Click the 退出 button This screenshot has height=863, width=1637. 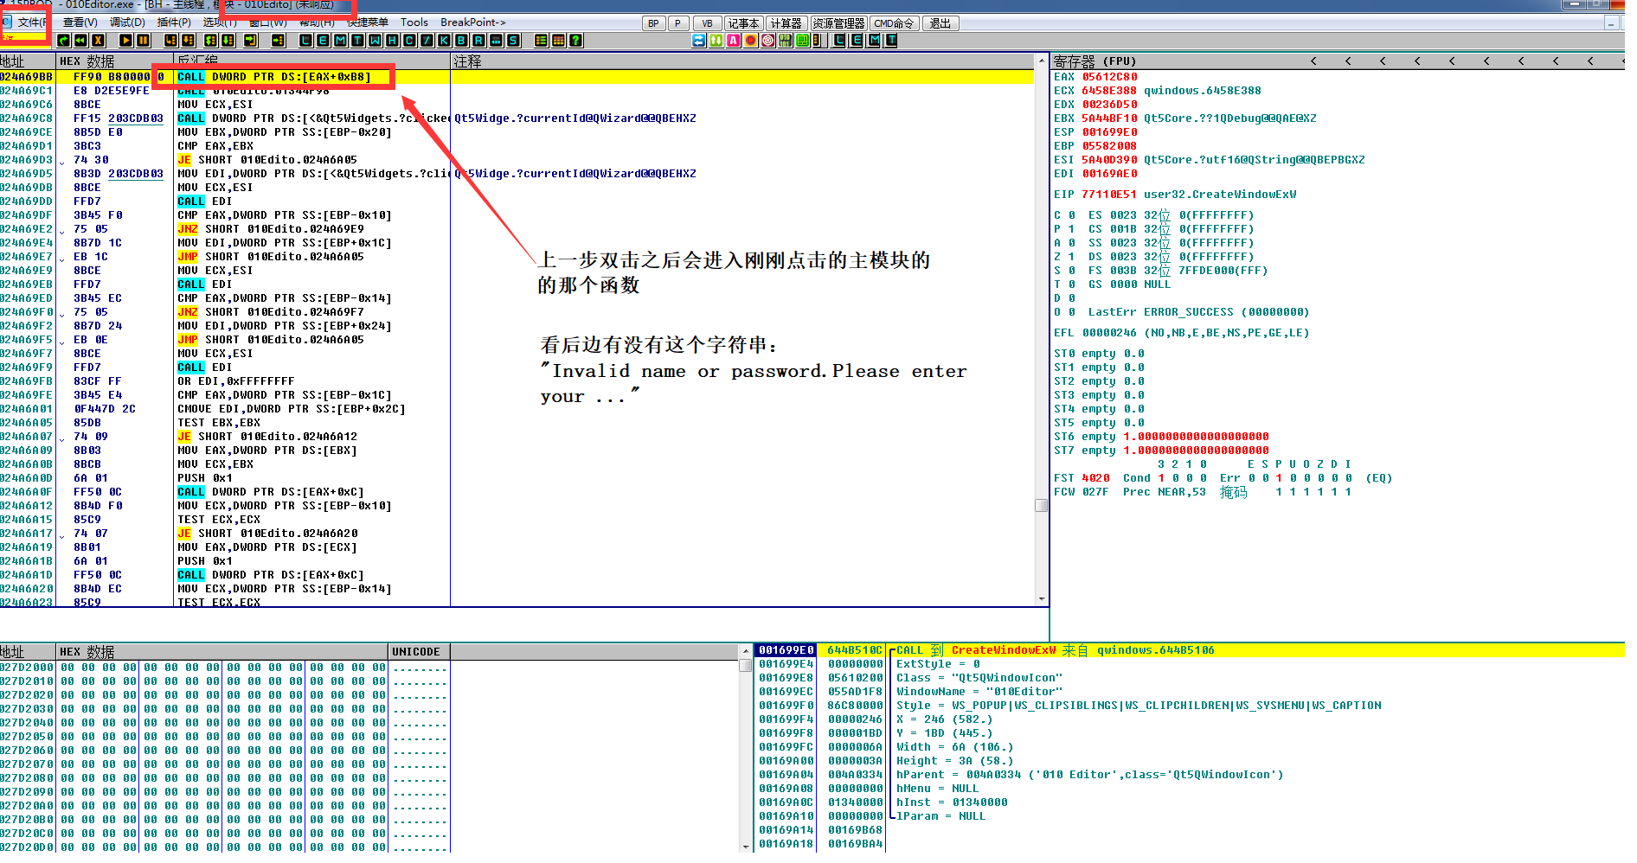pyautogui.click(x=940, y=23)
